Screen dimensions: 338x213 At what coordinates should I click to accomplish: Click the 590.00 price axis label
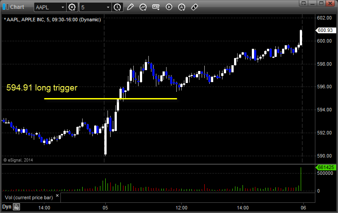[324, 156]
